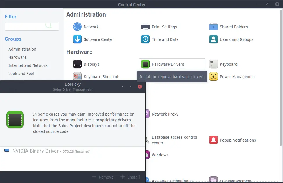This screenshot has width=283, height=183.
Task: Click the Users and Groups icon
Action: 213,39
